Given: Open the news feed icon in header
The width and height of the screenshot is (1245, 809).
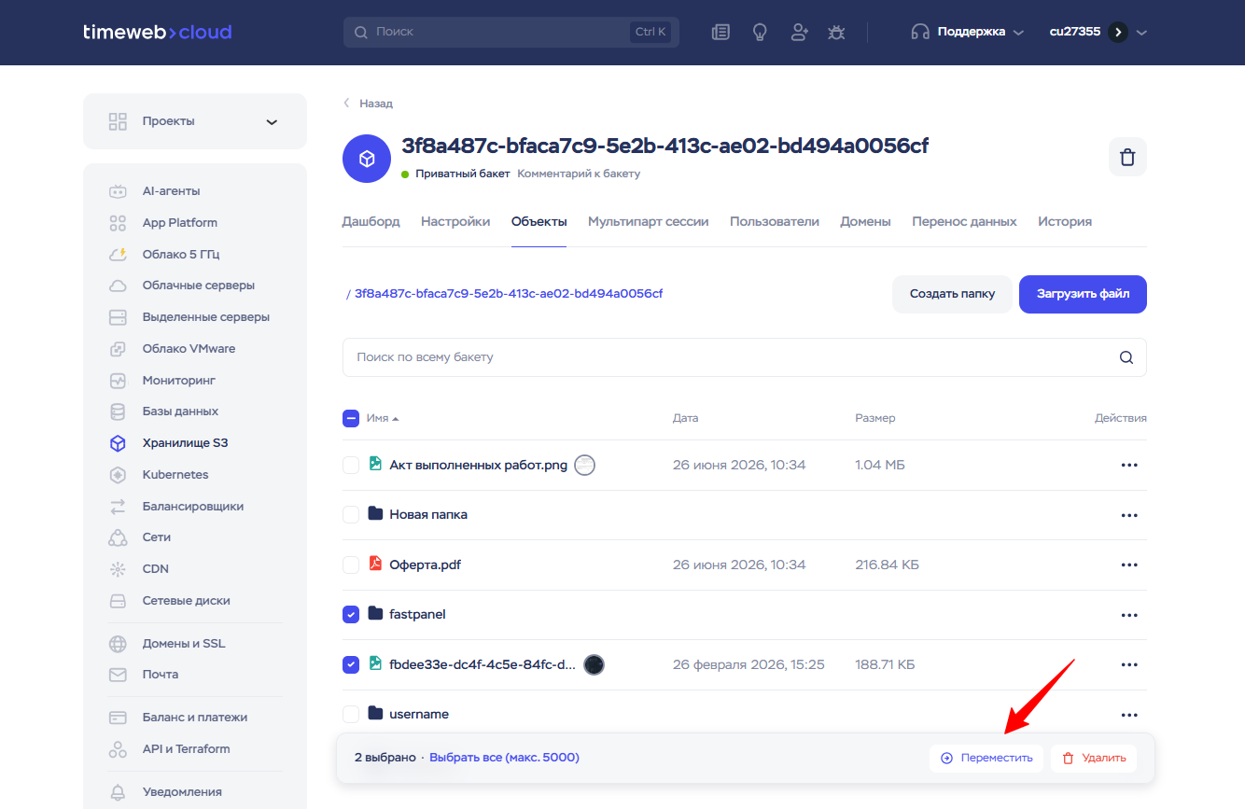Looking at the screenshot, I should 720,32.
